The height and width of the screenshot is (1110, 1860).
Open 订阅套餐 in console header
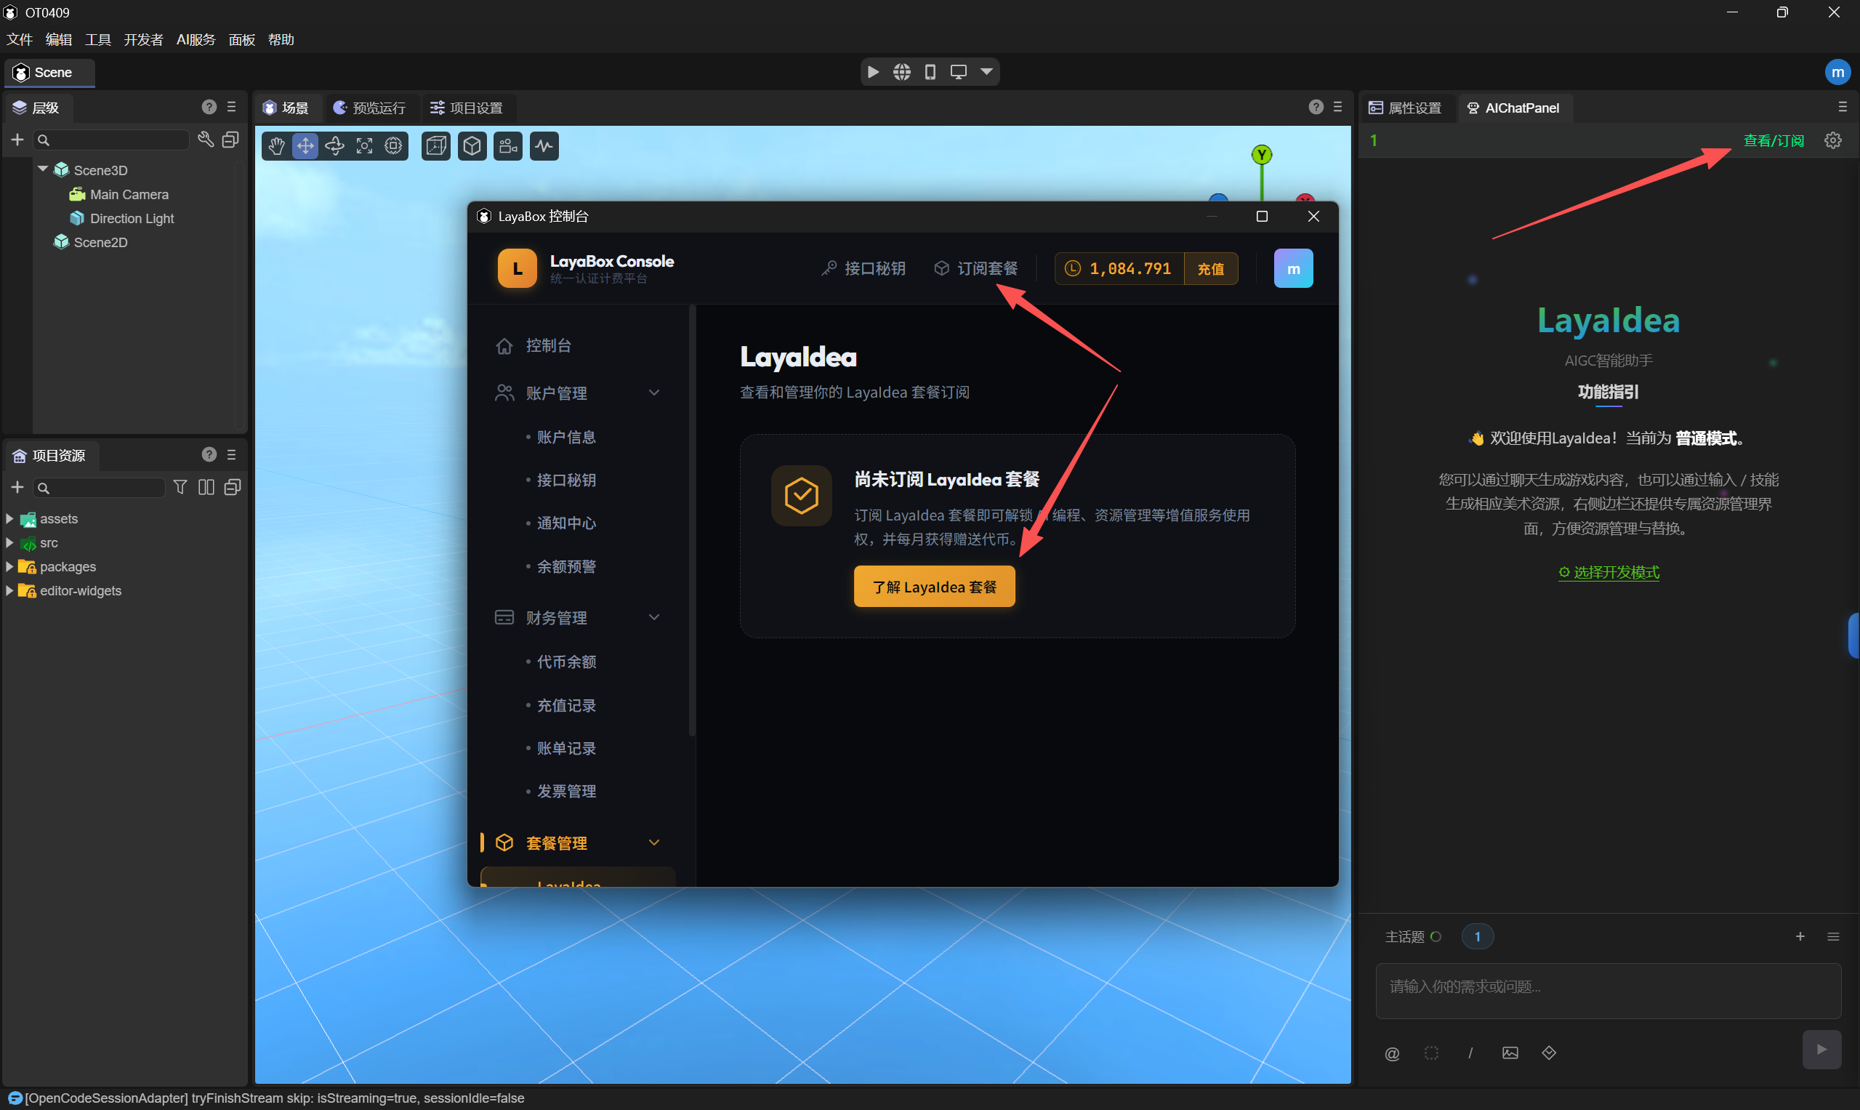point(976,268)
